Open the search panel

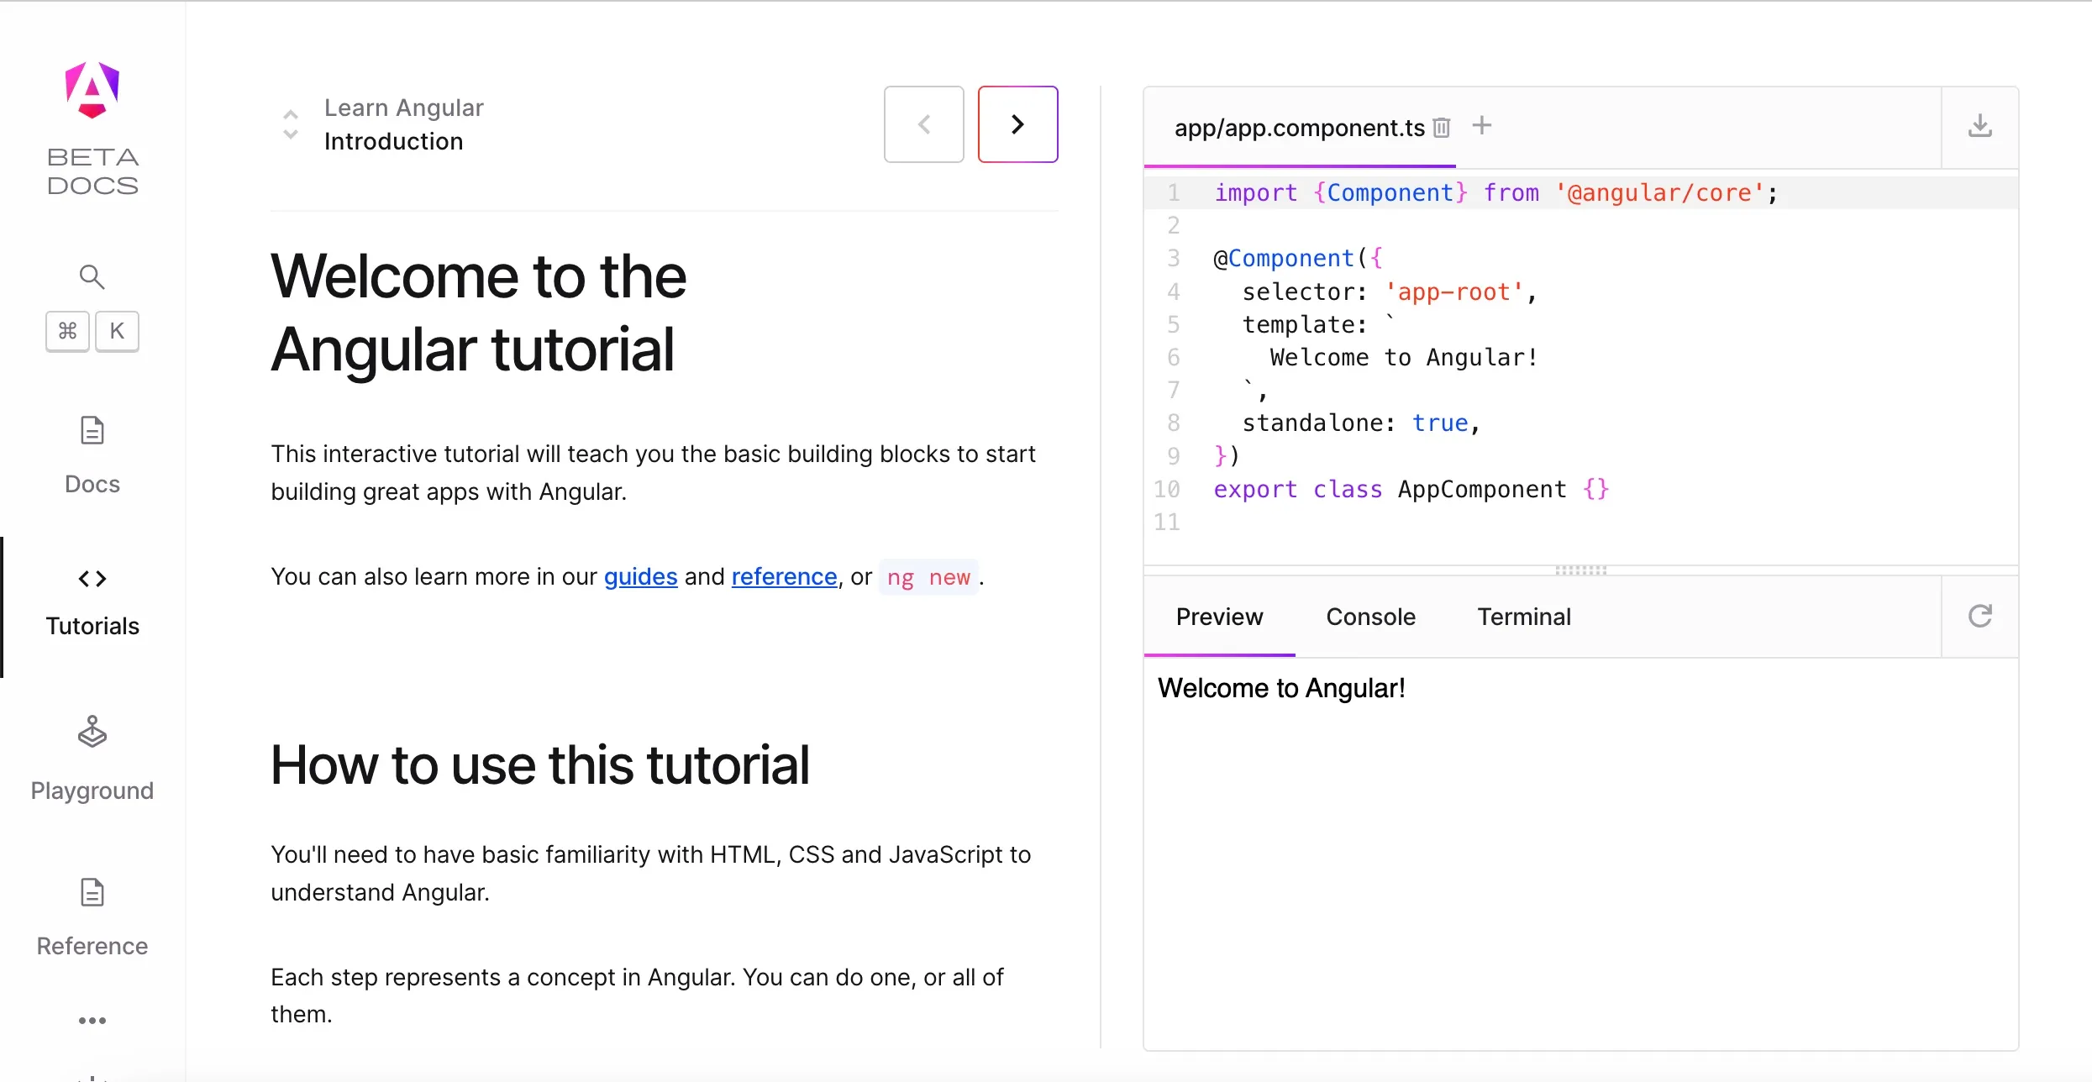92,276
